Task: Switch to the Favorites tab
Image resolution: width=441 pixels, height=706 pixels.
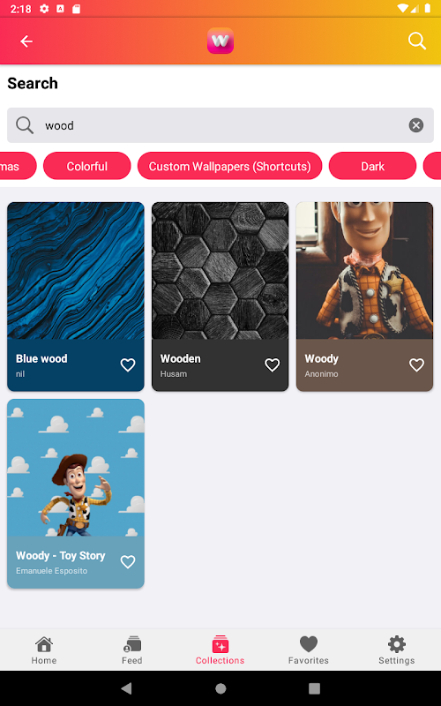Action: [x=308, y=650]
